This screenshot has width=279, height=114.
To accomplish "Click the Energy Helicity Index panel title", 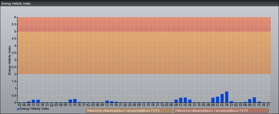I will coord(16,3).
